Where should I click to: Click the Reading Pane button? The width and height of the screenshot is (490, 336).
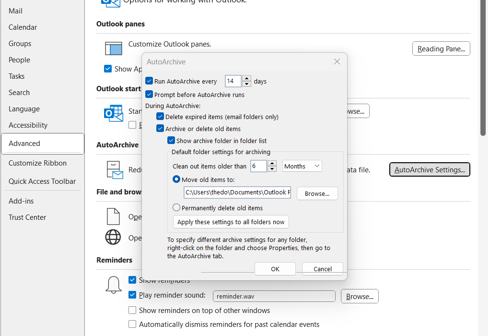point(441,48)
